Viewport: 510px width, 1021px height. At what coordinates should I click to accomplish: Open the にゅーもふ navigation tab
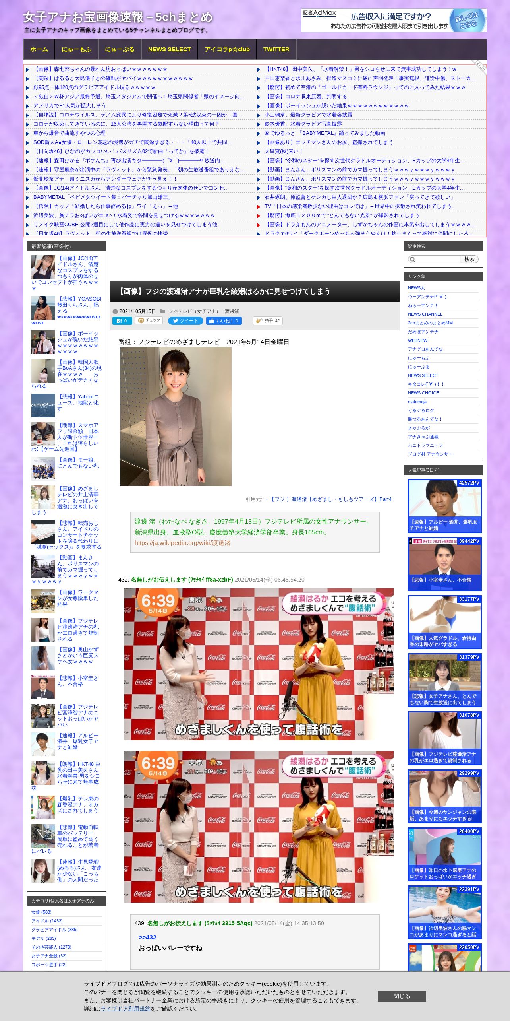pyautogui.click(x=76, y=49)
